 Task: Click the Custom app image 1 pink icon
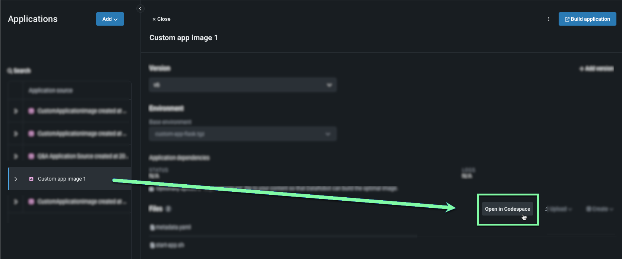pyautogui.click(x=31, y=179)
